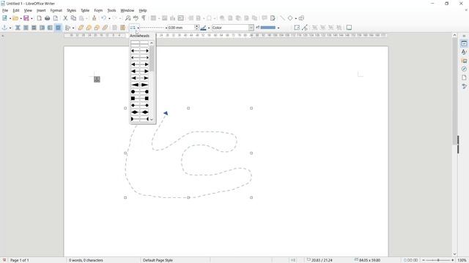Click the Cut scissors icon
469x263 pixels.
click(65, 18)
